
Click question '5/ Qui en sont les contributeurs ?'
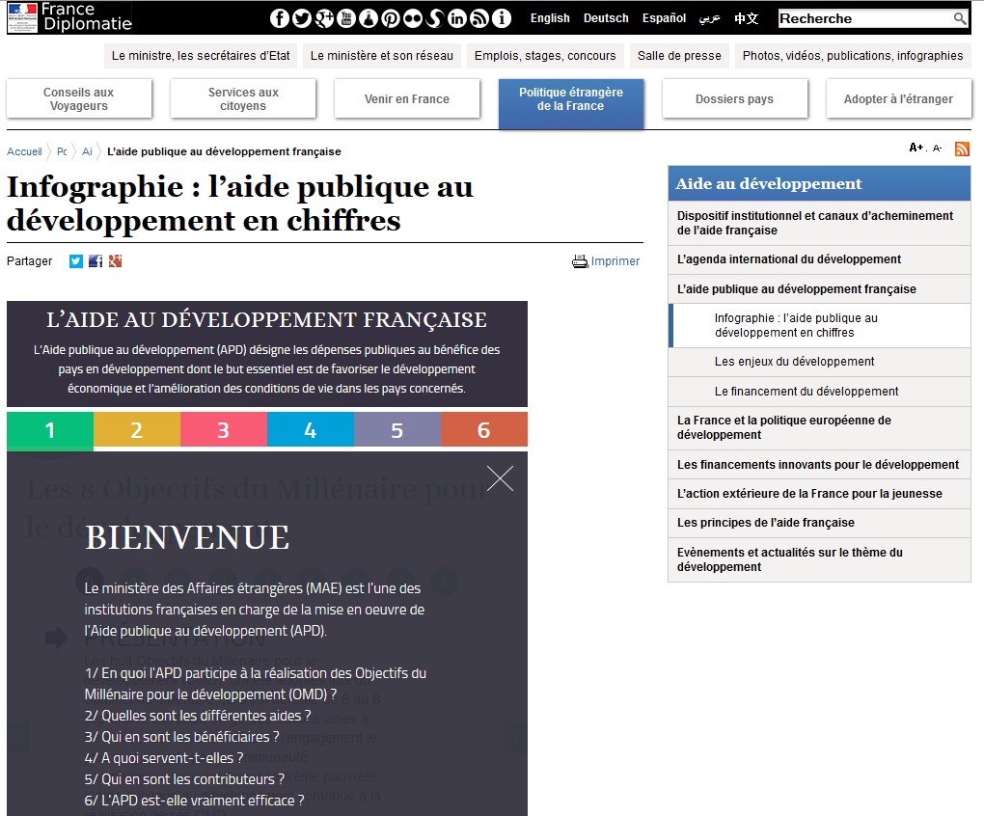pos(184,779)
